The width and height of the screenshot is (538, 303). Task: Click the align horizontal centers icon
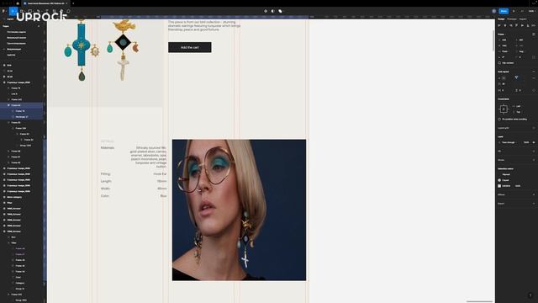[x=505, y=25]
